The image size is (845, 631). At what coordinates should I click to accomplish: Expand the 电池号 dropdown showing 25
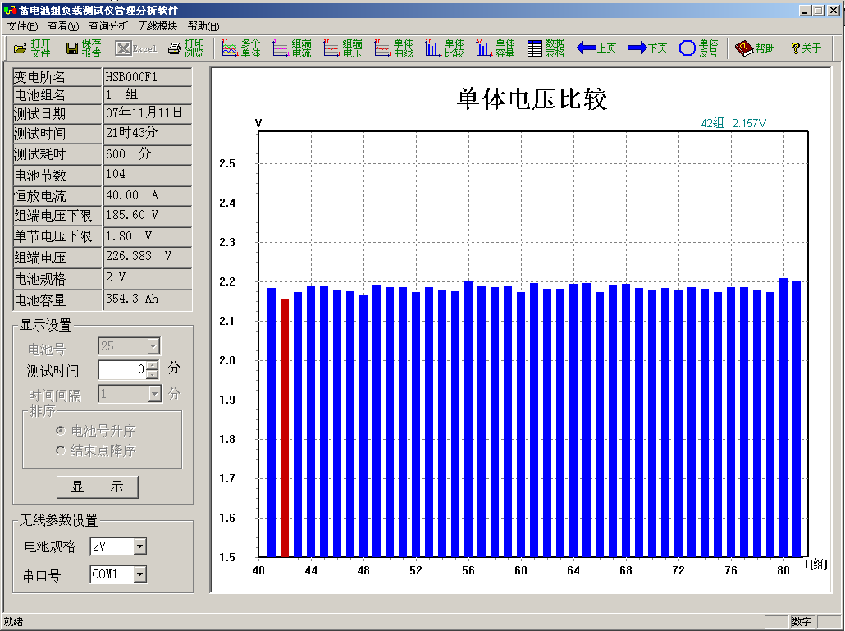153,346
